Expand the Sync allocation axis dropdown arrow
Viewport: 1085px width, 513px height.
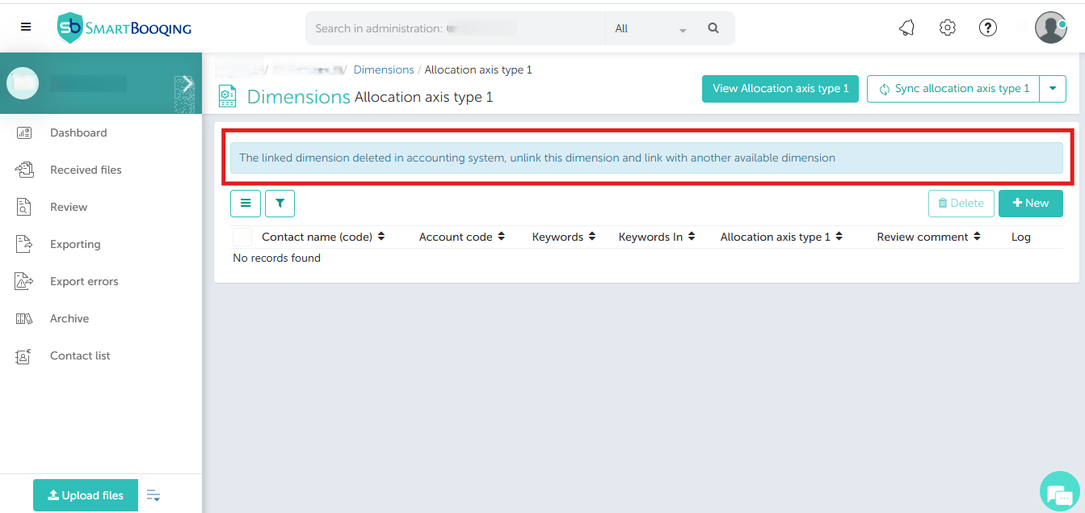(x=1053, y=89)
